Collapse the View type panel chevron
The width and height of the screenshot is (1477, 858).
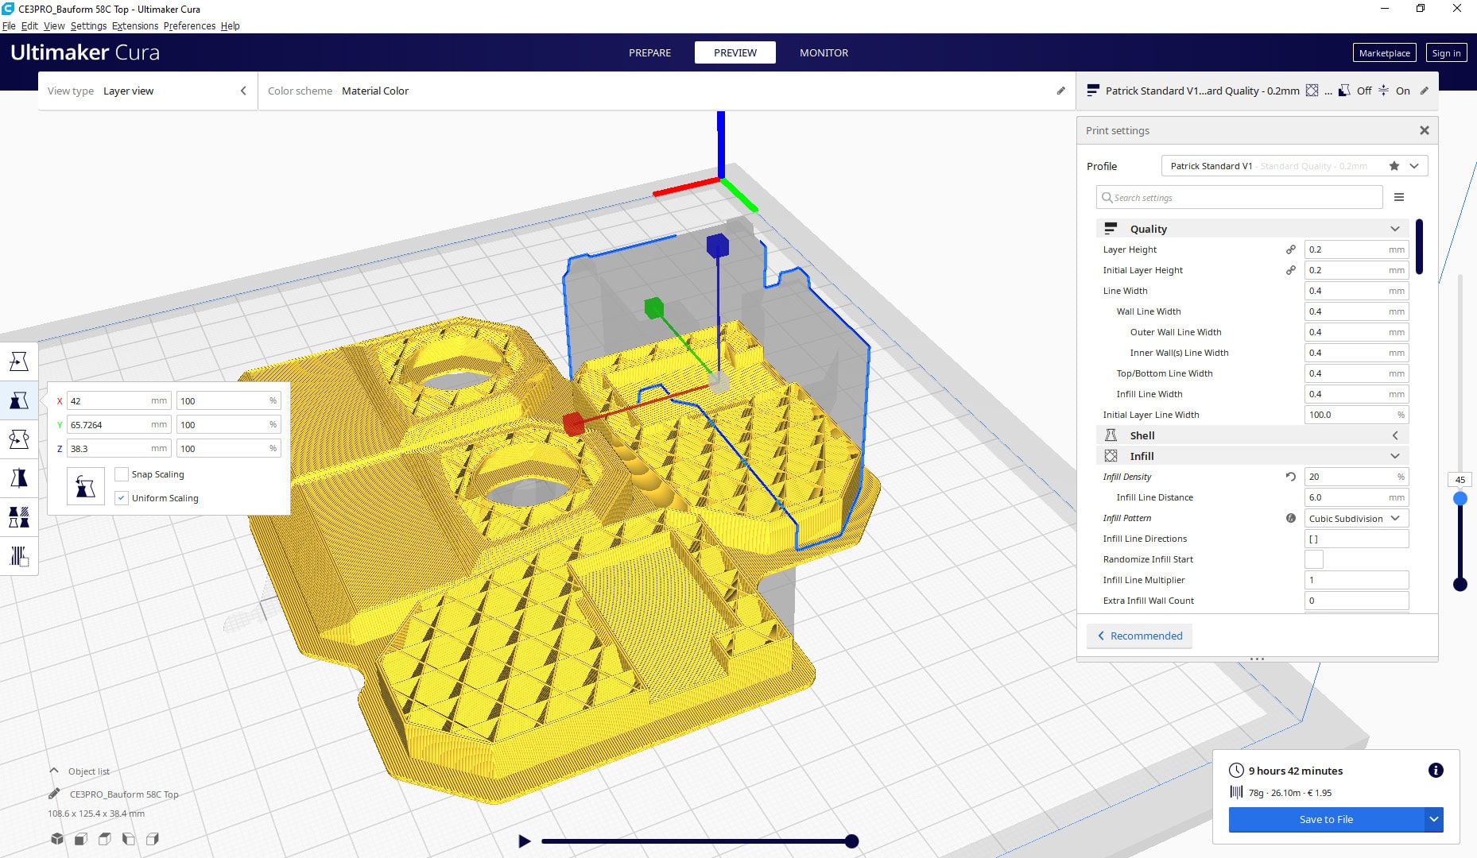pos(243,91)
